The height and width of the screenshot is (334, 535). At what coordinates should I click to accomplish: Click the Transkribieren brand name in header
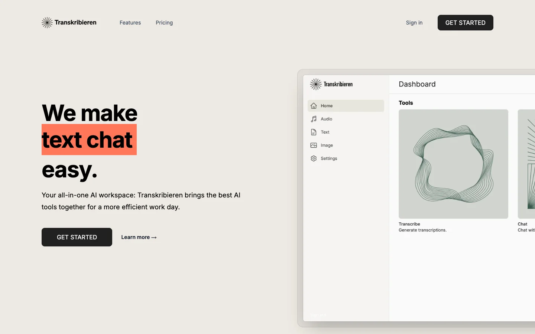[75, 22]
